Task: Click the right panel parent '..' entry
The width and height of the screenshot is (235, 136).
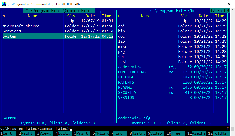Action: click(x=172, y=21)
